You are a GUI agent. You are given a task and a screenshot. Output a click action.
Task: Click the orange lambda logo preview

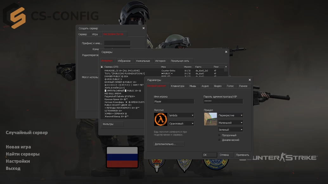click(x=161, y=119)
